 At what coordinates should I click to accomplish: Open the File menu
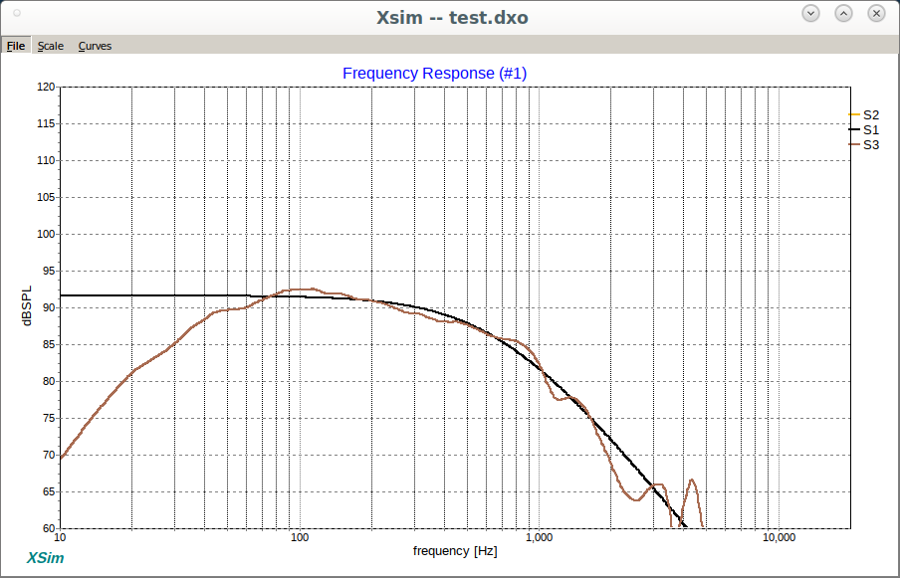[16, 46]
